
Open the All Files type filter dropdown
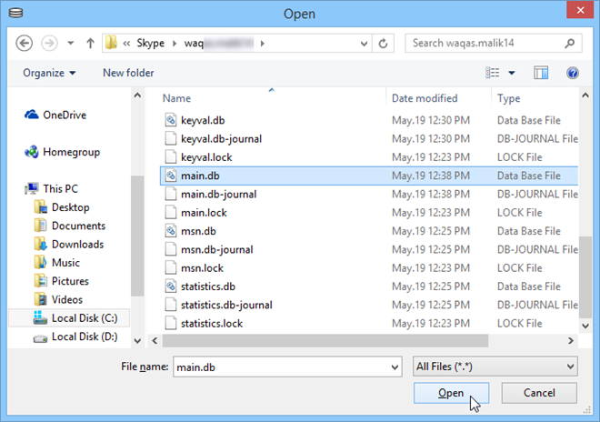(x=495, y=367)
